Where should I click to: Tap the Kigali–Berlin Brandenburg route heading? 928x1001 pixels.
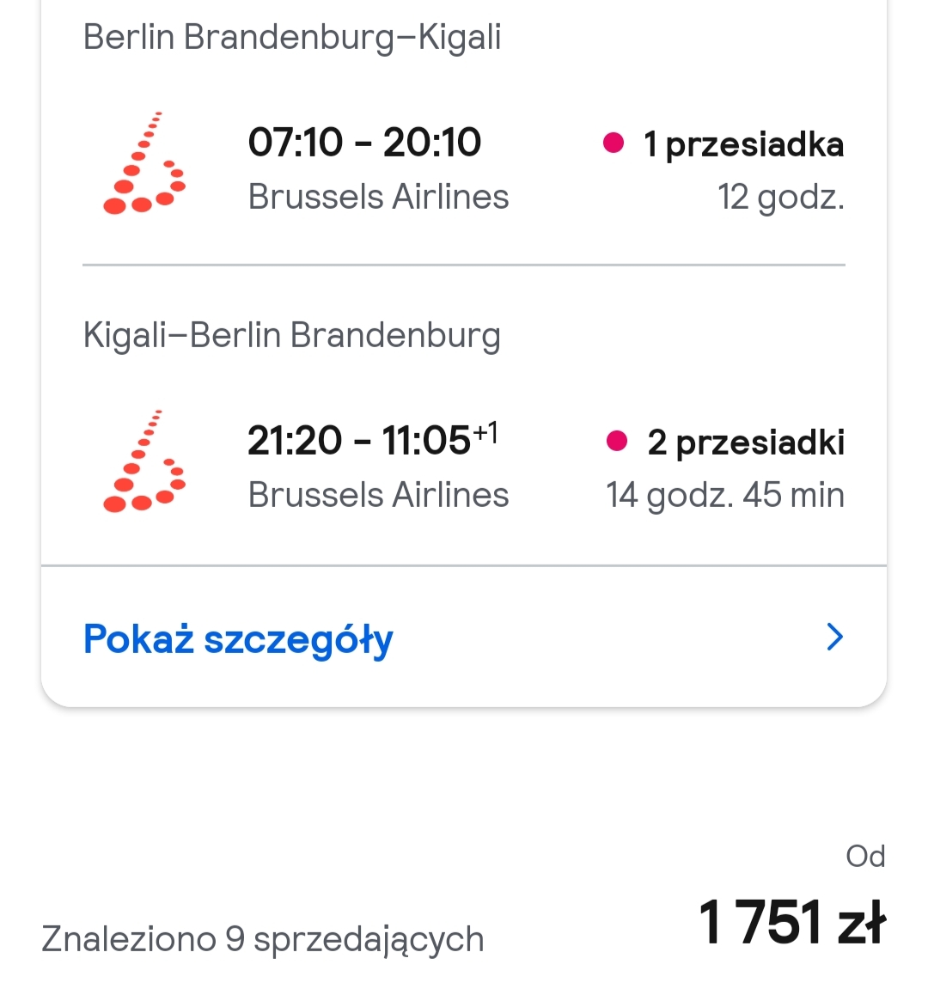[x=291, y=335]
